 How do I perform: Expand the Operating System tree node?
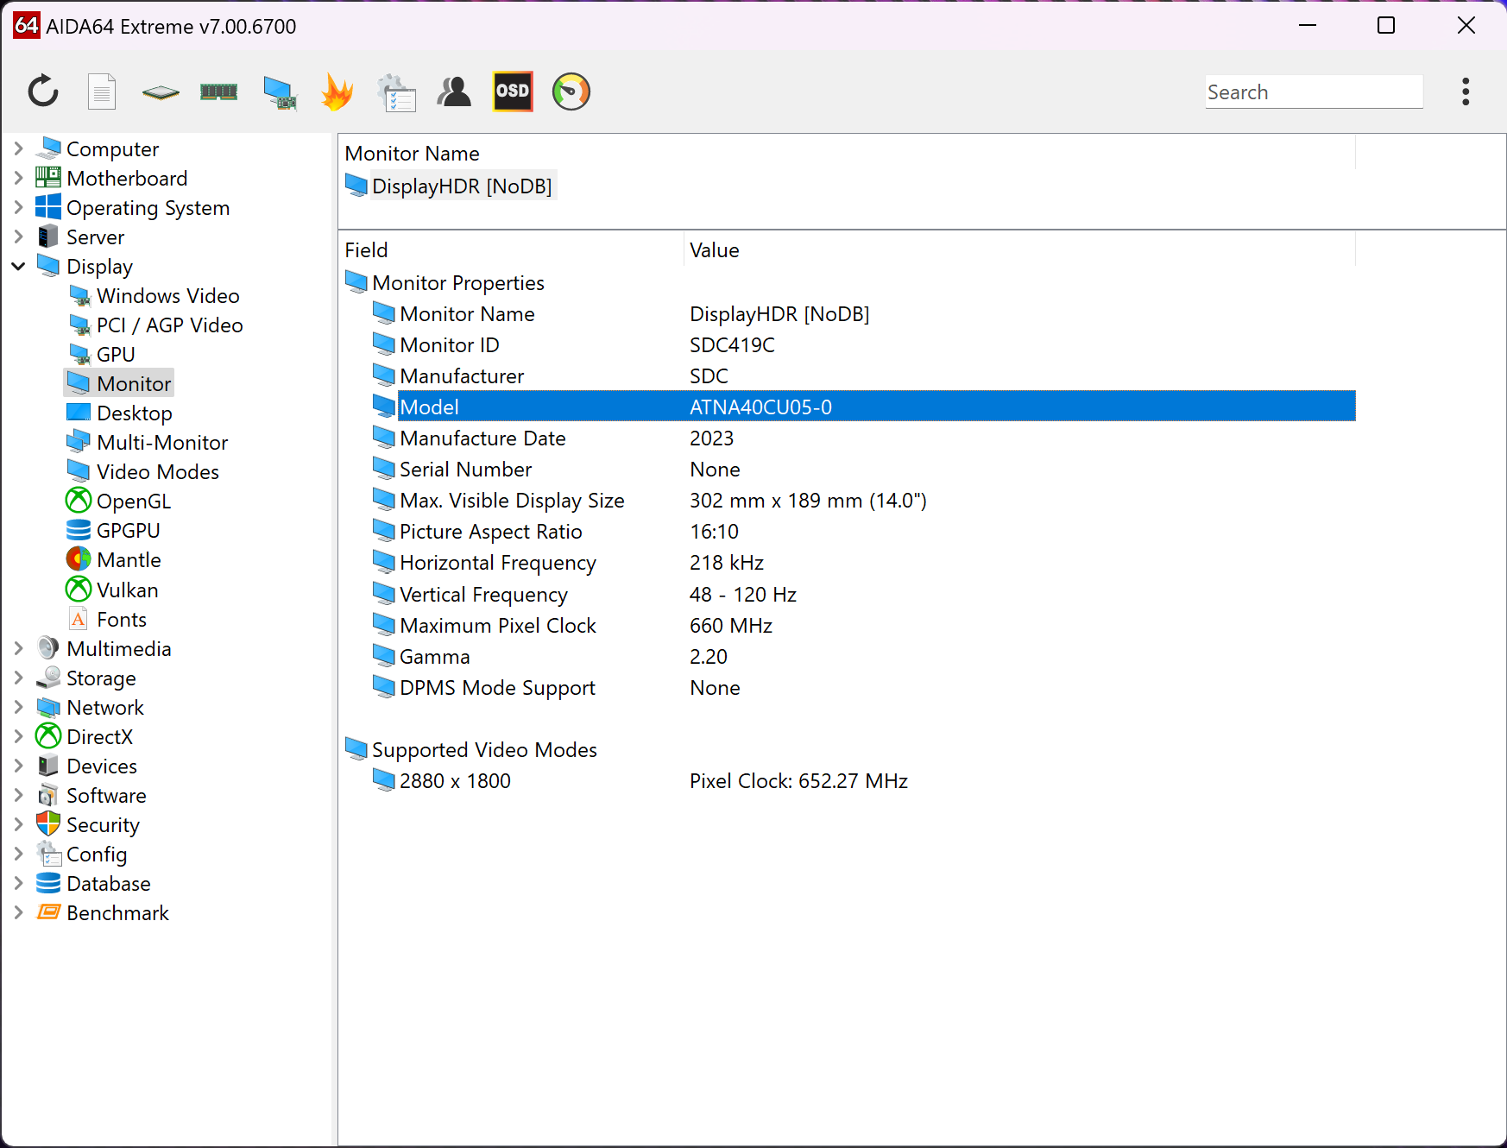pyautogui.click(x=18, y=207)
